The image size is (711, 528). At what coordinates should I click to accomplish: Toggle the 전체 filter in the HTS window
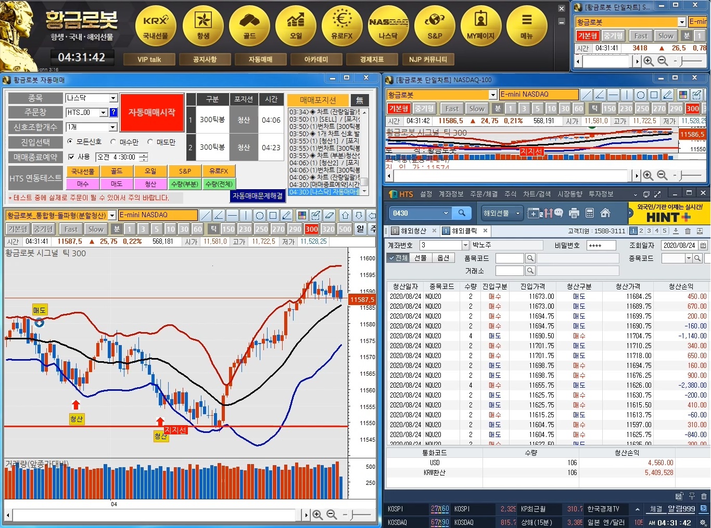pyautogui.click(x=398, y=258)
